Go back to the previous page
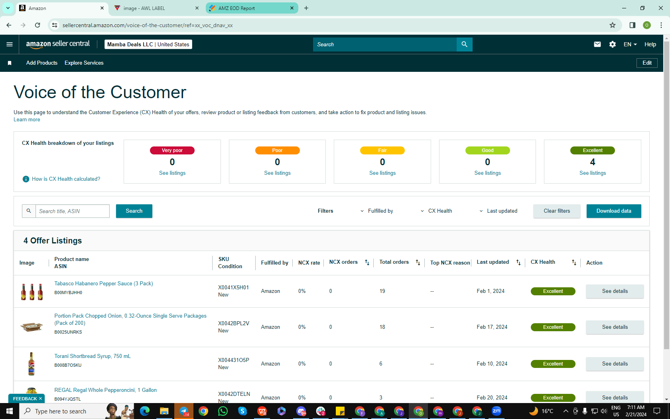Viewport: 670px width, 419px height. (9, 25)
